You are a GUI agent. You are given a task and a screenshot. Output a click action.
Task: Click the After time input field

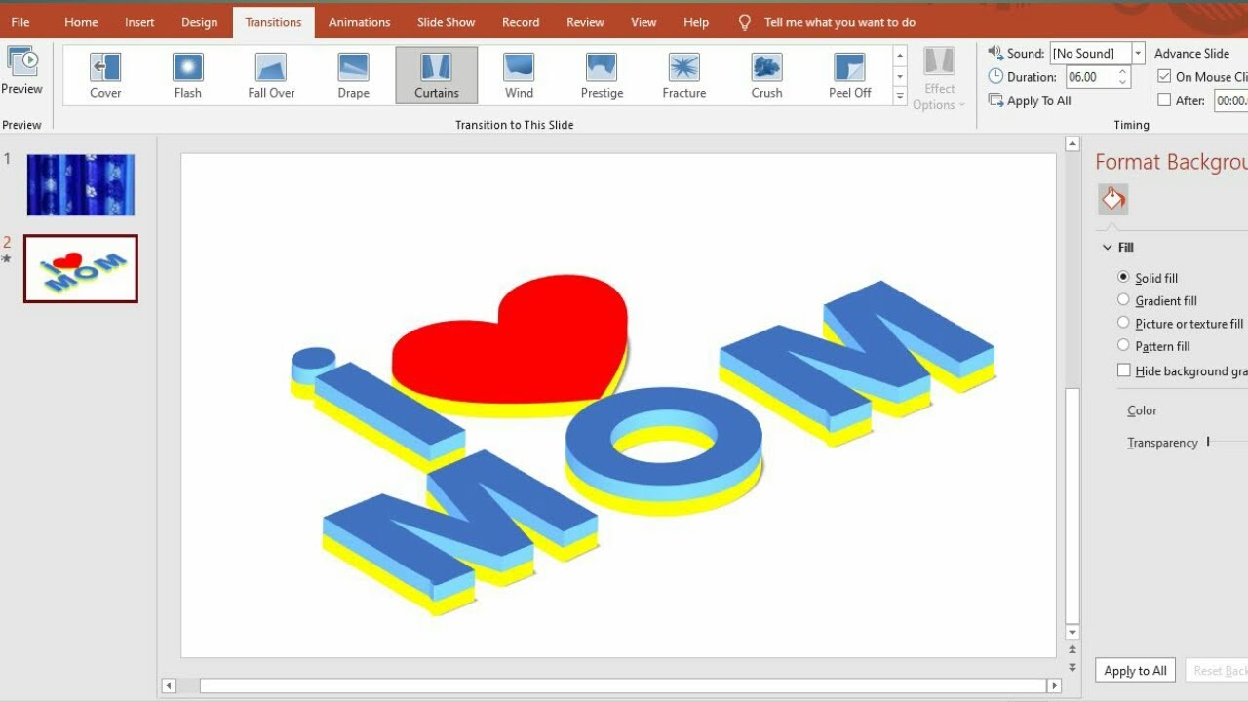(x=1231, y=100)
